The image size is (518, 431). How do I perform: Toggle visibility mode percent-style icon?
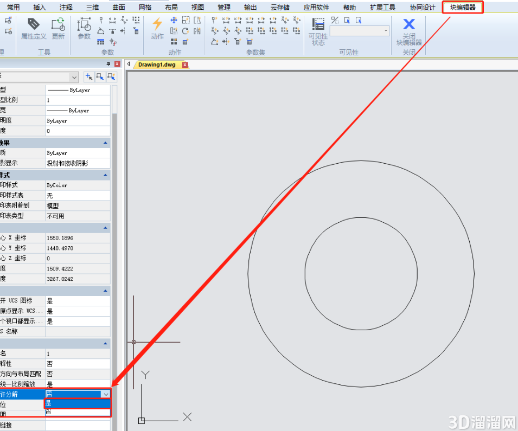coord(335,21)
